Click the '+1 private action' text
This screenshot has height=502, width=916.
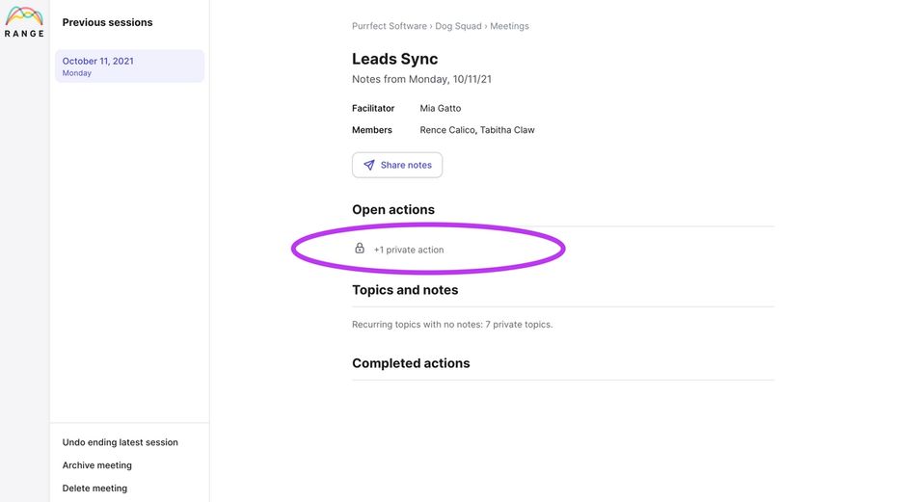pyautogui.click(x=409, y=250)
